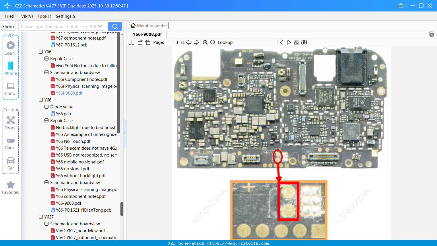
Task: Find previous lookup match triangle
Action: click(281, 42)
